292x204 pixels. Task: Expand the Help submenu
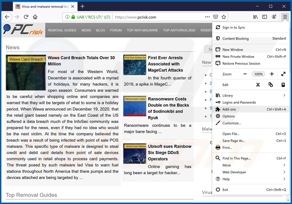pos(251,179)
